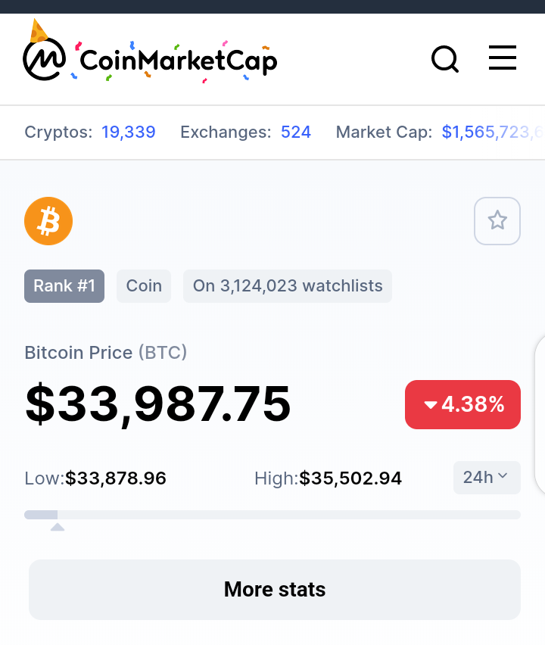The width and height of the screenshot is (545, 645).
Task: Select the Coin tag
Action: tap(144, 286)
